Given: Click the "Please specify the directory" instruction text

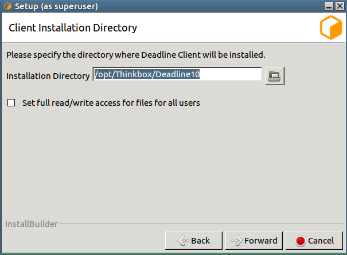Looking at the screenshot, I should [x=135, y=55].
